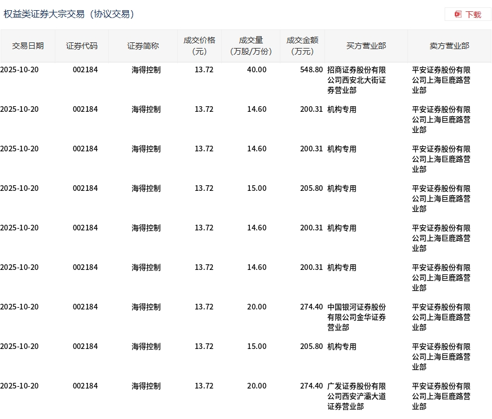
Task: Click buyer 中国银河证券 金华证券营业部
Action: click(x=357, y=317)
